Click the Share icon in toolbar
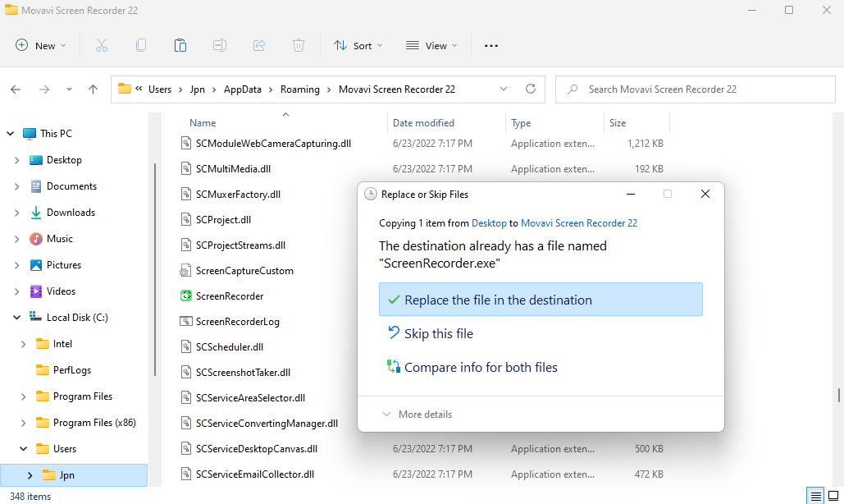Screen dimensions: 844x504 259,46
